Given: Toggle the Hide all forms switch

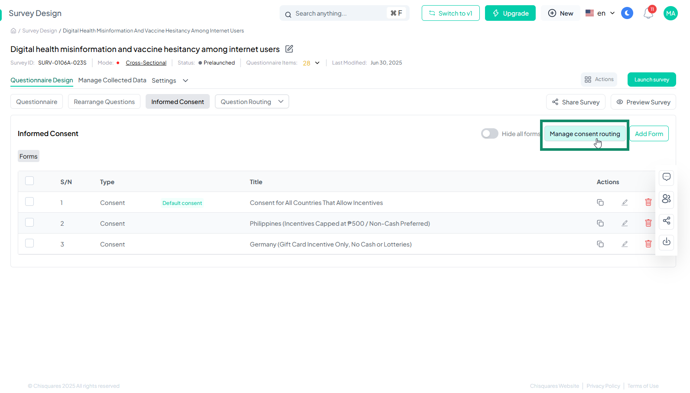Looking at the screenshot, I should [489, 134].
